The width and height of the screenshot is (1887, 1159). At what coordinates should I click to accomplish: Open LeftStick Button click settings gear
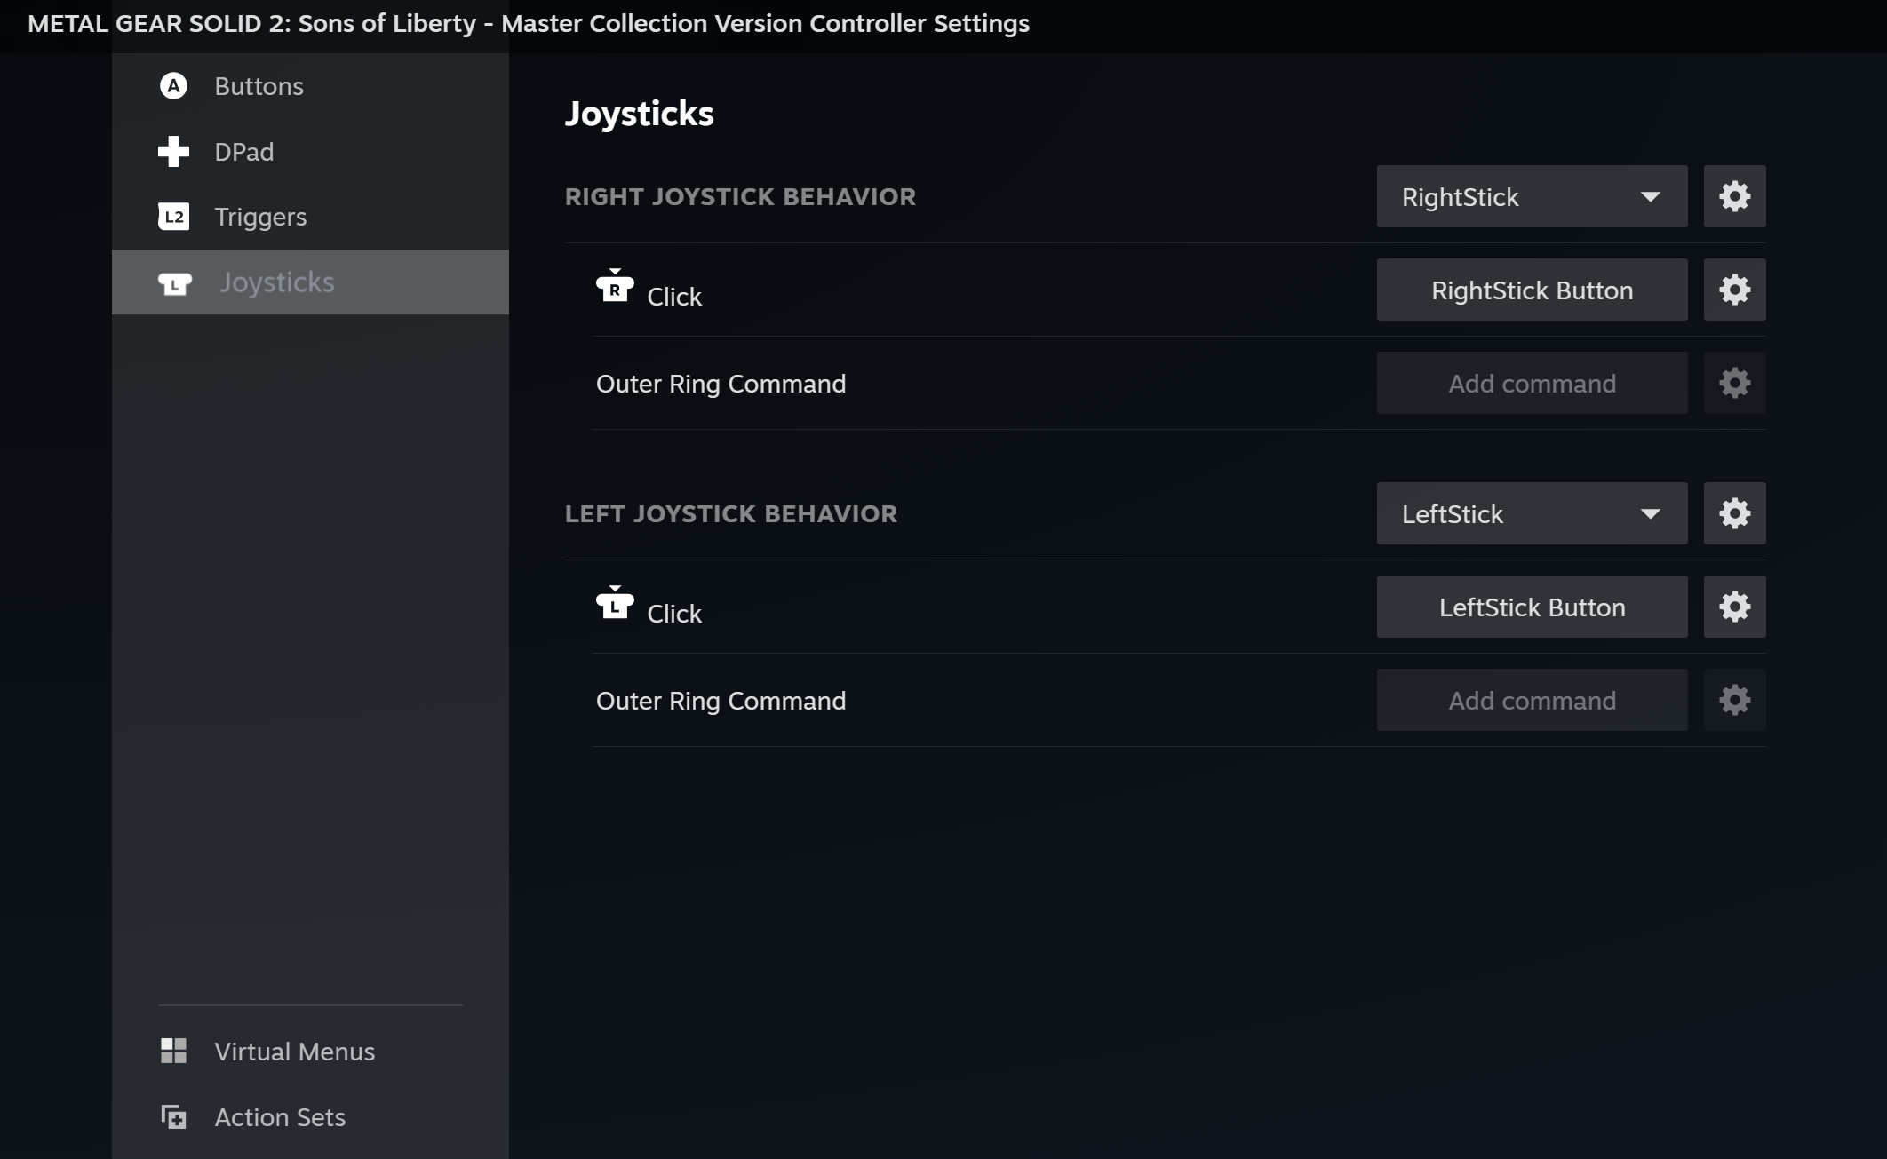(1734, 607)
